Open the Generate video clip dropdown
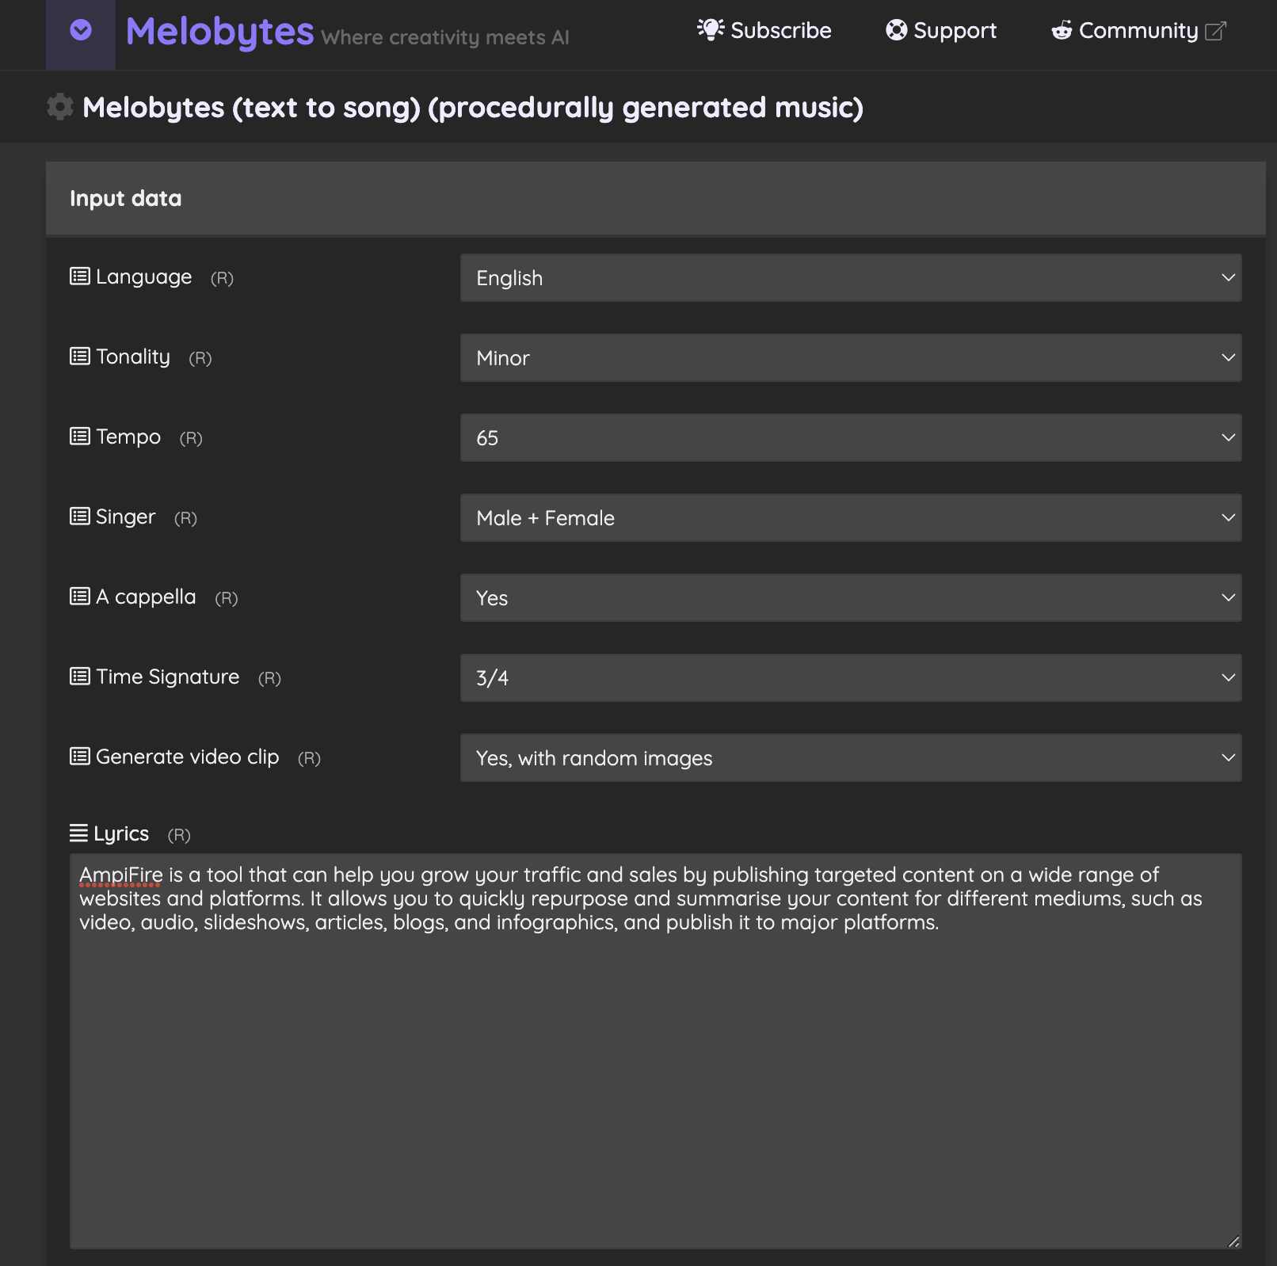The height and width of the screenshot is (1266, 1277). point(850,758)
